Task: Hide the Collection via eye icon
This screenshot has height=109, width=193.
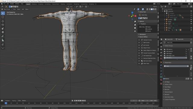Action: [x=191, y=11]
